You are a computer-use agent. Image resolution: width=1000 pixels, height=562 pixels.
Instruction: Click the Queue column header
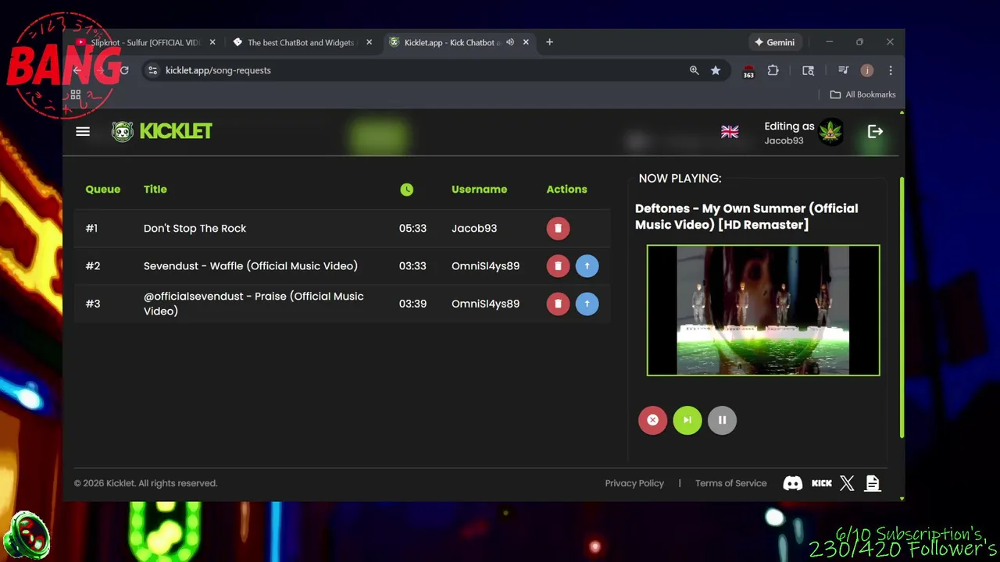[x=103, y=189]
